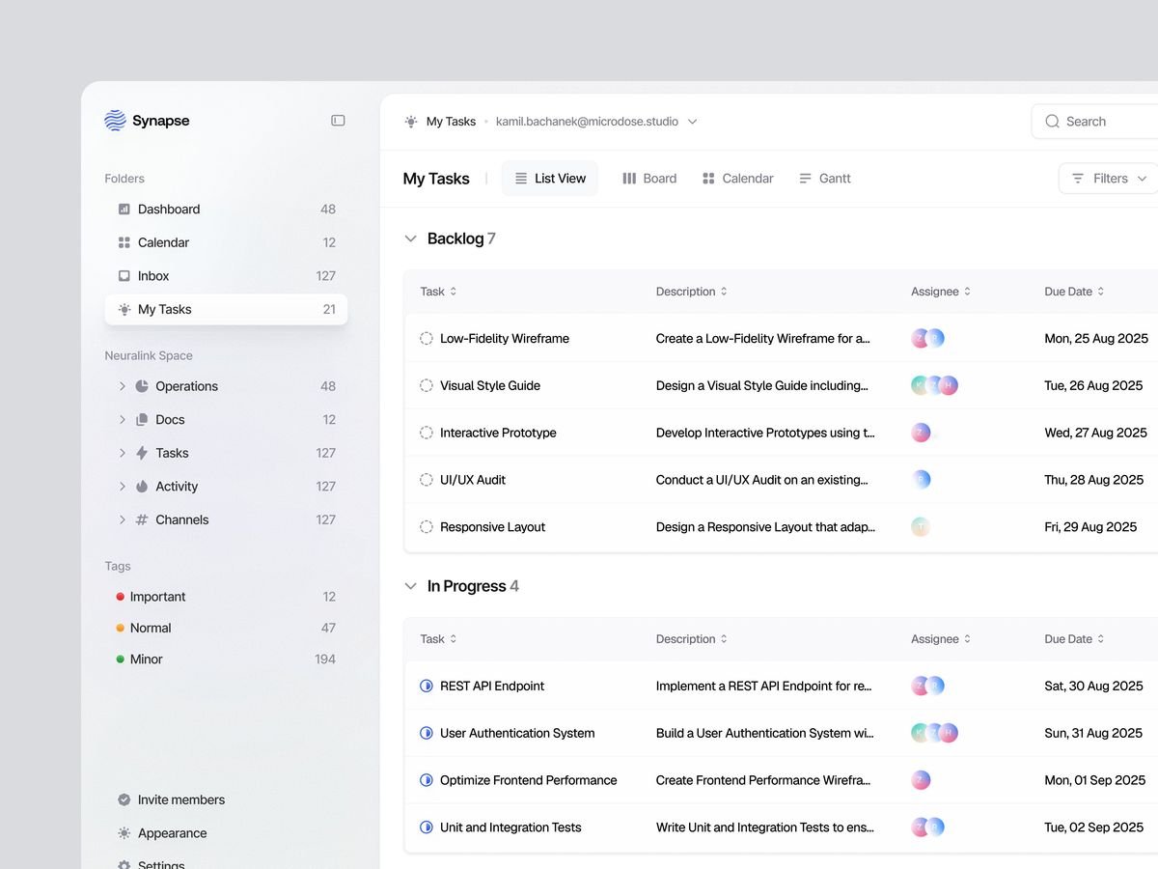Sort In Progress table by Due Date
The width and height of the screenshot is (1158, 869).
(x=1074, y=639)
